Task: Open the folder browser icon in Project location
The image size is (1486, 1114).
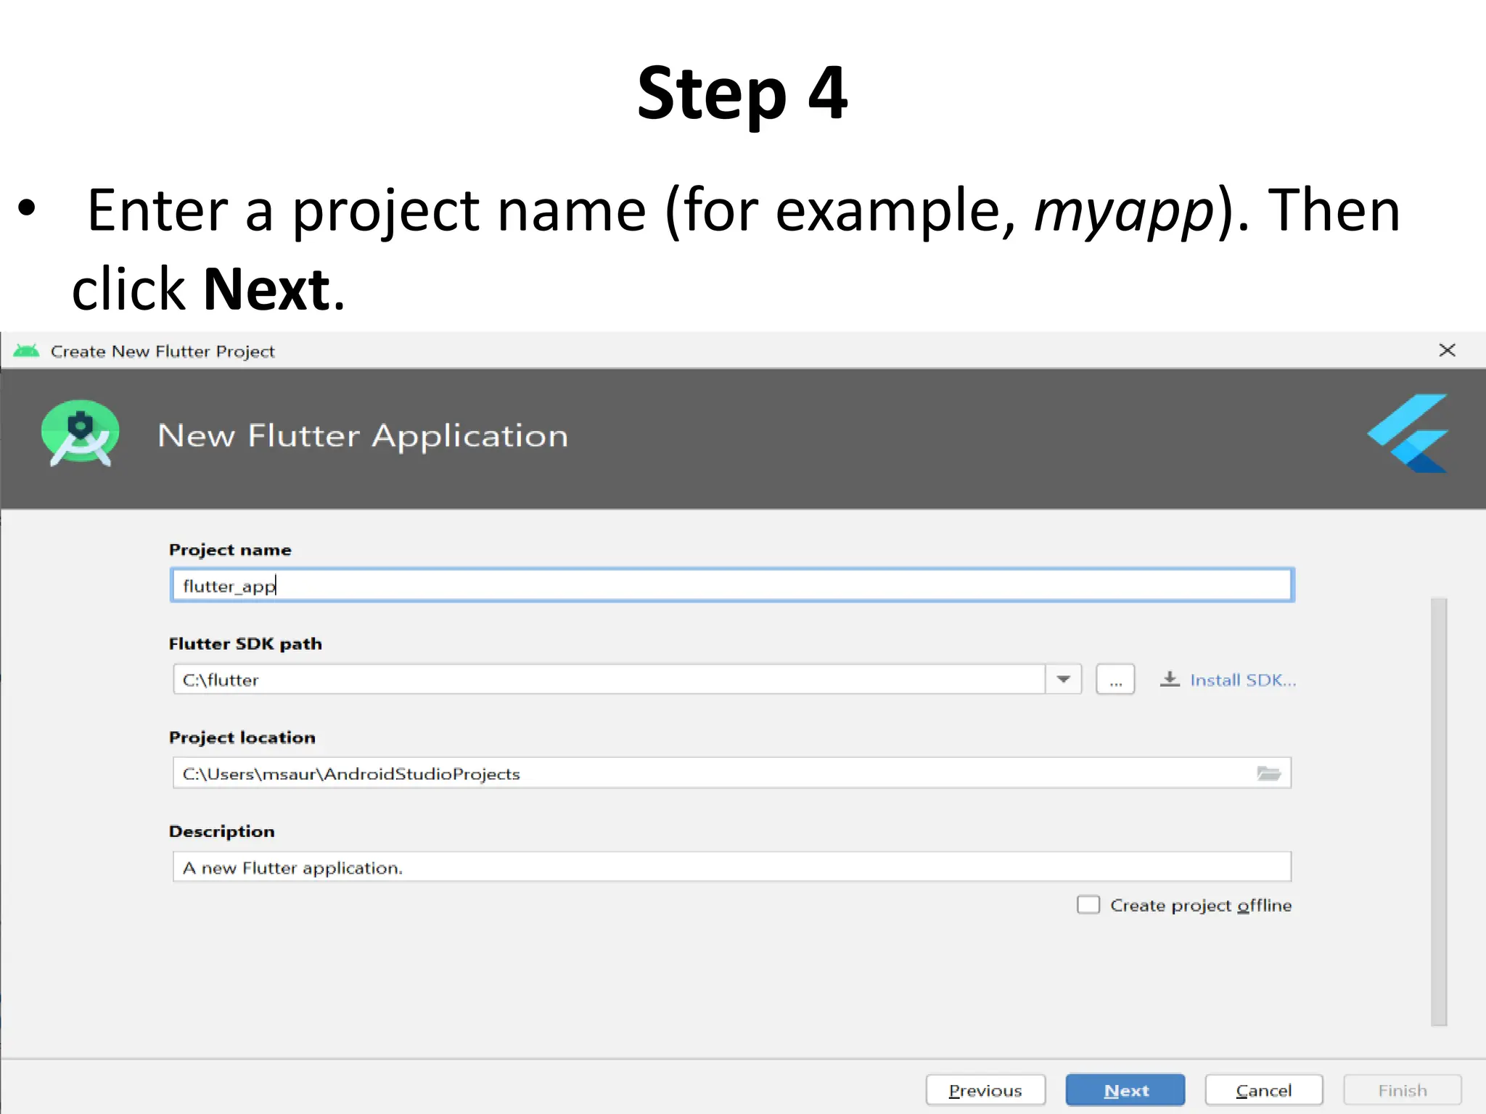Action: coord(1269,774)
